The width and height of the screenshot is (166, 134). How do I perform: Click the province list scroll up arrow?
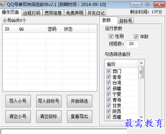click(x=141, y=63)
